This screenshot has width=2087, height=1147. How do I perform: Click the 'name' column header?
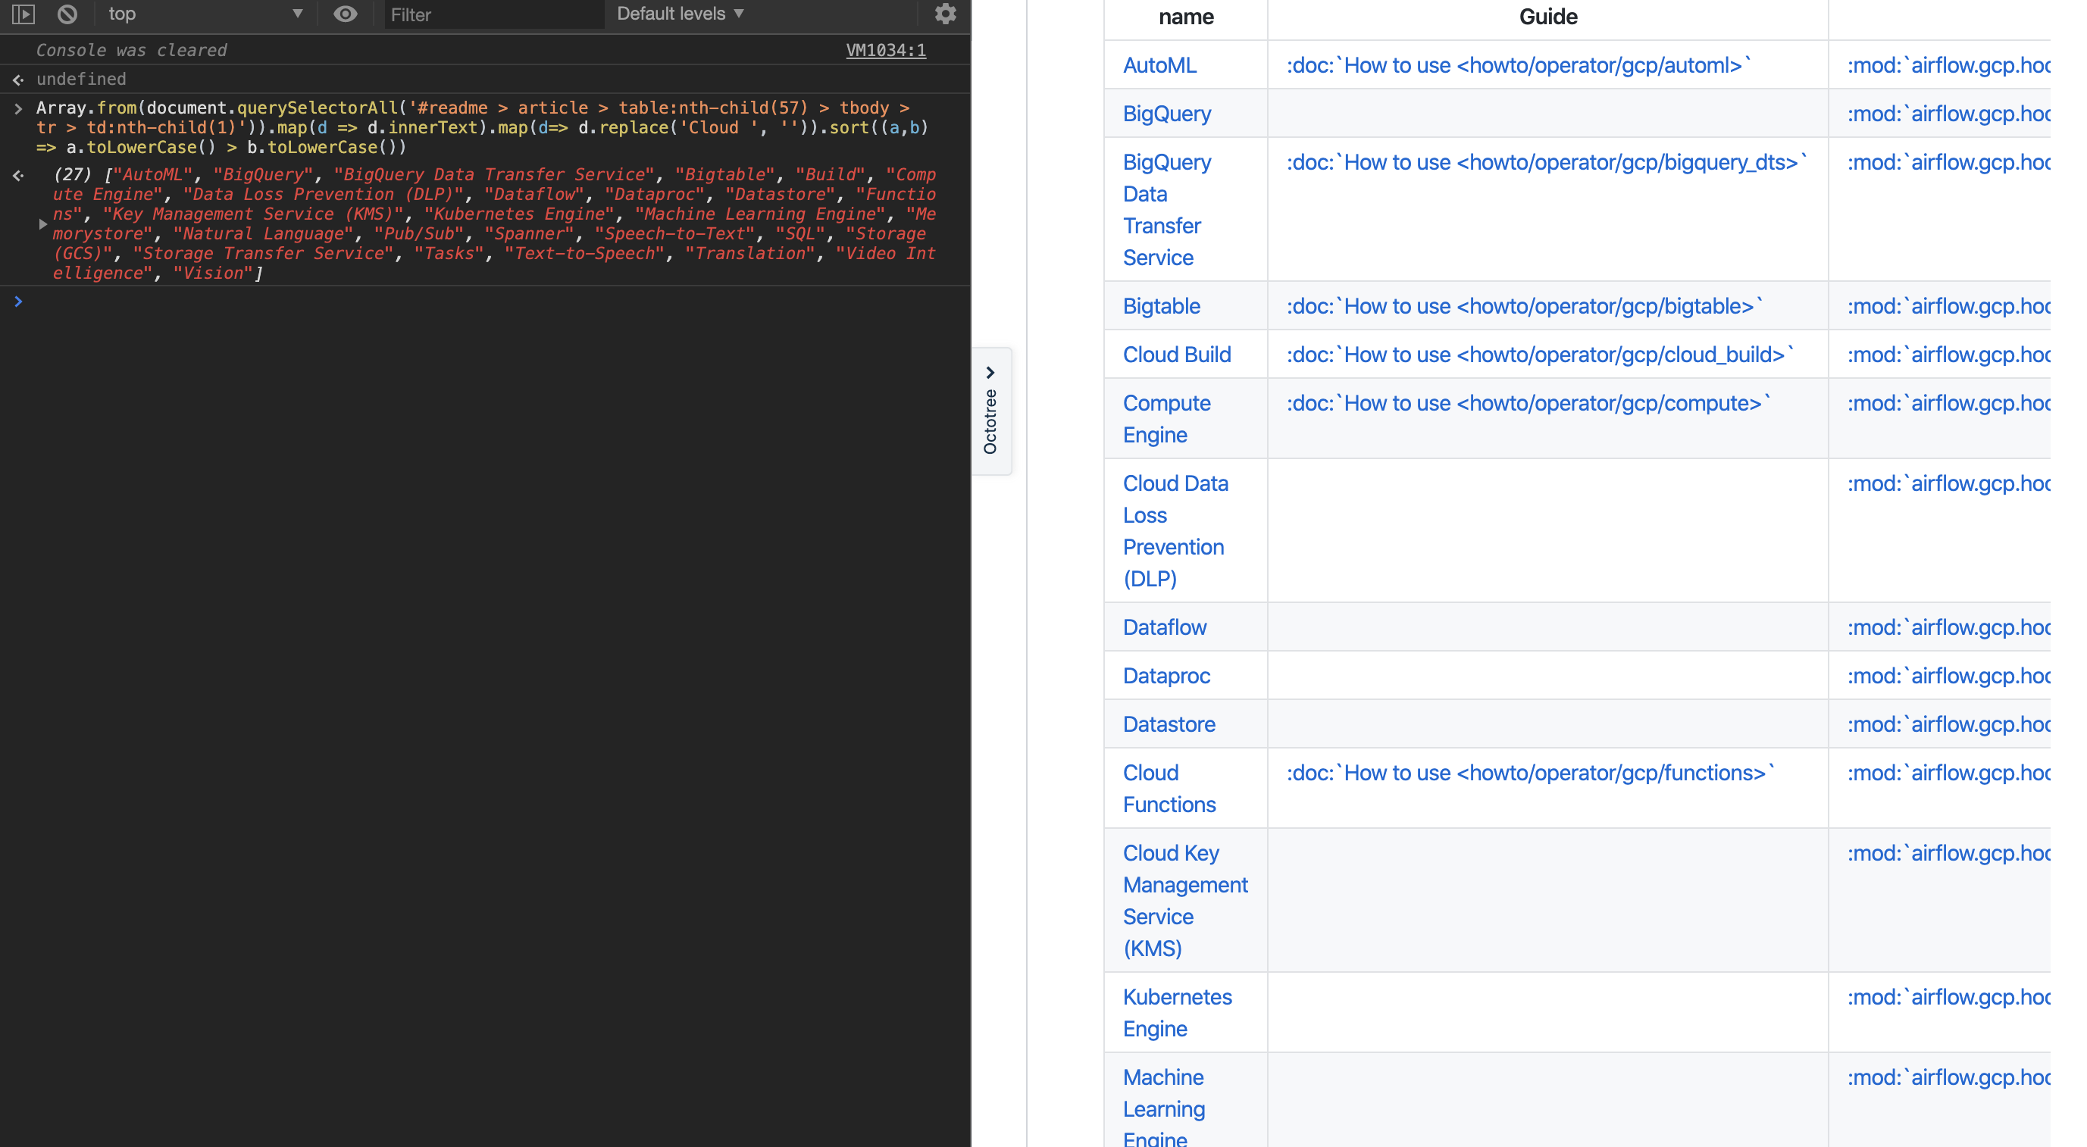(x=1186, y=17)
